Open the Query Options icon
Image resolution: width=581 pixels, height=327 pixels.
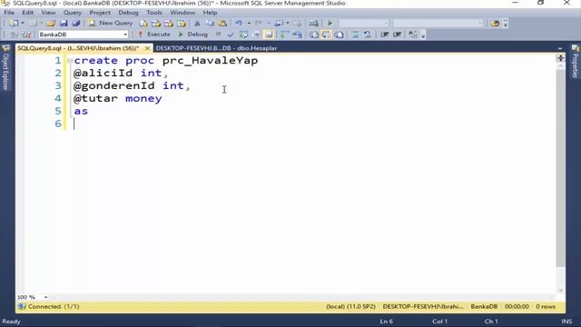point(256,35)
